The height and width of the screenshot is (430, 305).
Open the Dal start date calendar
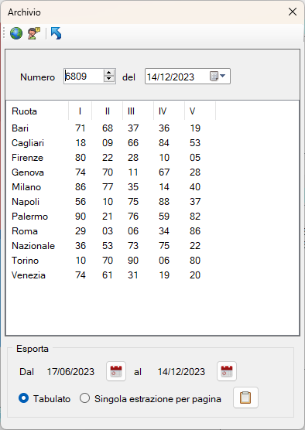[116, 371]
